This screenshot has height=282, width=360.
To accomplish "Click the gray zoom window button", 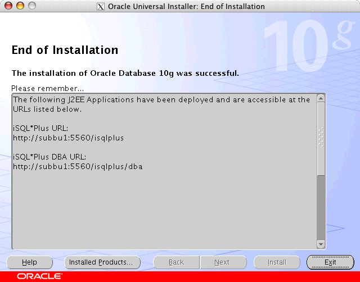I will point(31,6).
